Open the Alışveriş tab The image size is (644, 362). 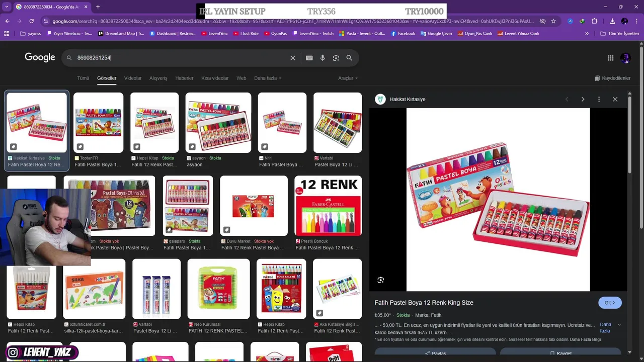[158, 78]
